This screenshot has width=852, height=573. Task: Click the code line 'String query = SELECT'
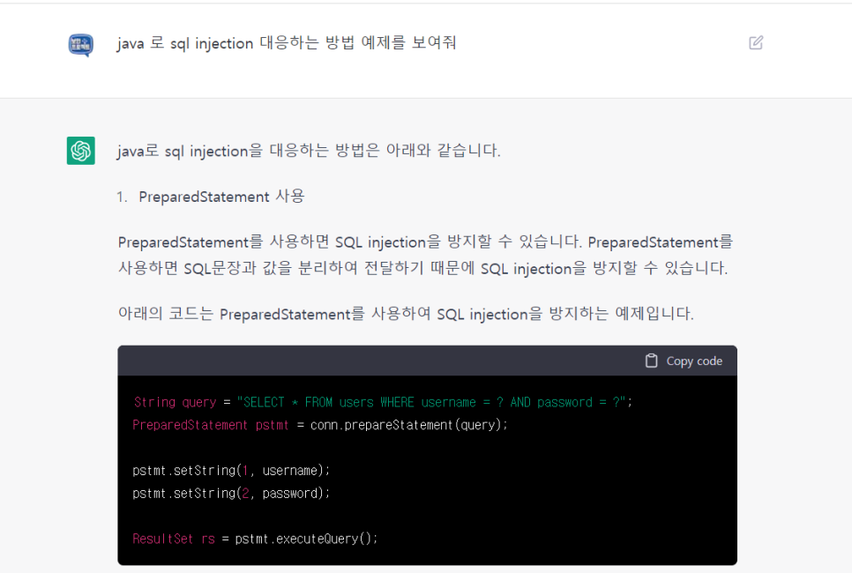point(383,402)
